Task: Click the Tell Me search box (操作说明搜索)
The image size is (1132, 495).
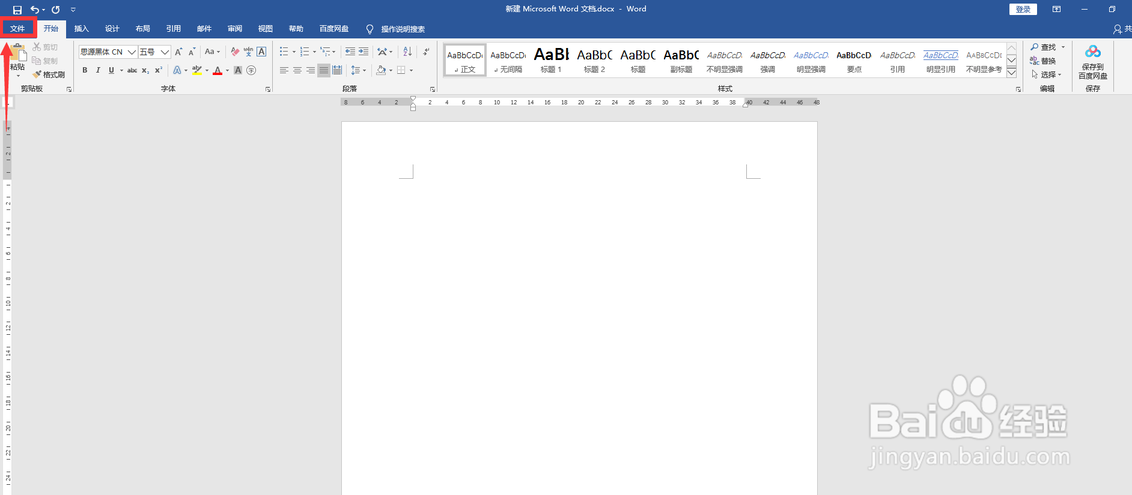Action: tap(396, 29)
